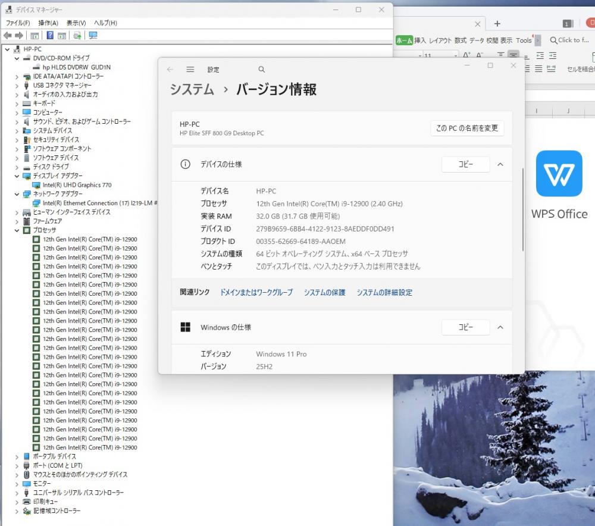This screenshot has height=526, width=595.
Task: Toggle the console tree pane icon
Action: click(x=35, y=36)
